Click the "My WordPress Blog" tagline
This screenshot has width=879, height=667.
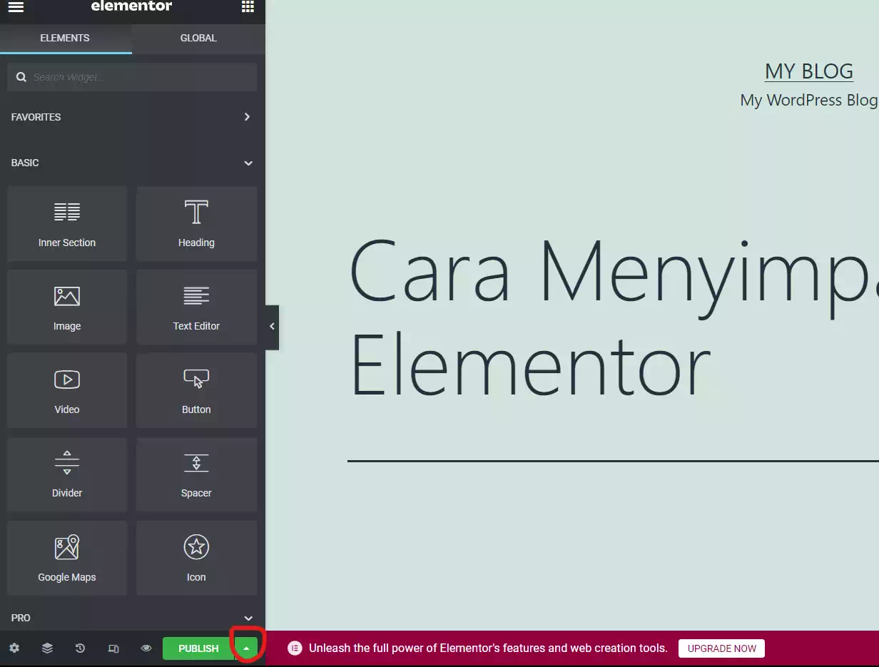pos(809,100)
